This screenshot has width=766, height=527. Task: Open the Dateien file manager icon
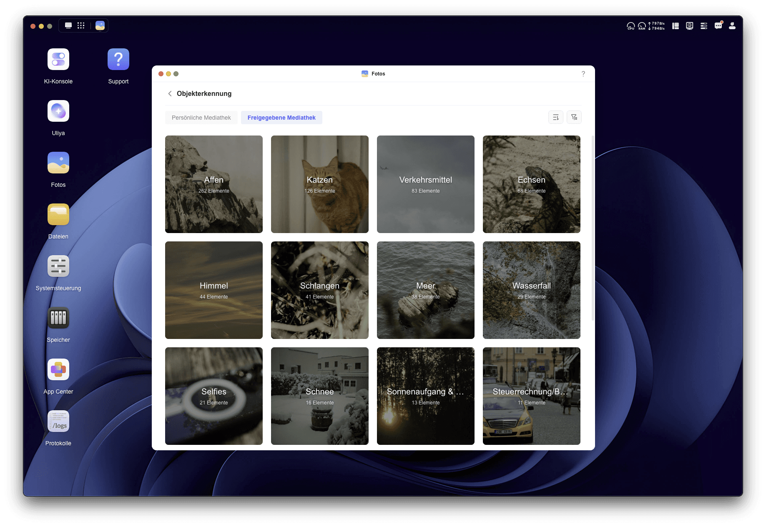(x=58, y=214)
